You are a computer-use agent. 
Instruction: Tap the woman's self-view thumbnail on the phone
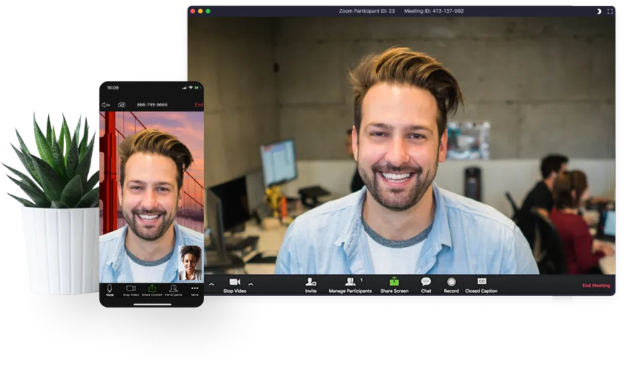(190, 262)
